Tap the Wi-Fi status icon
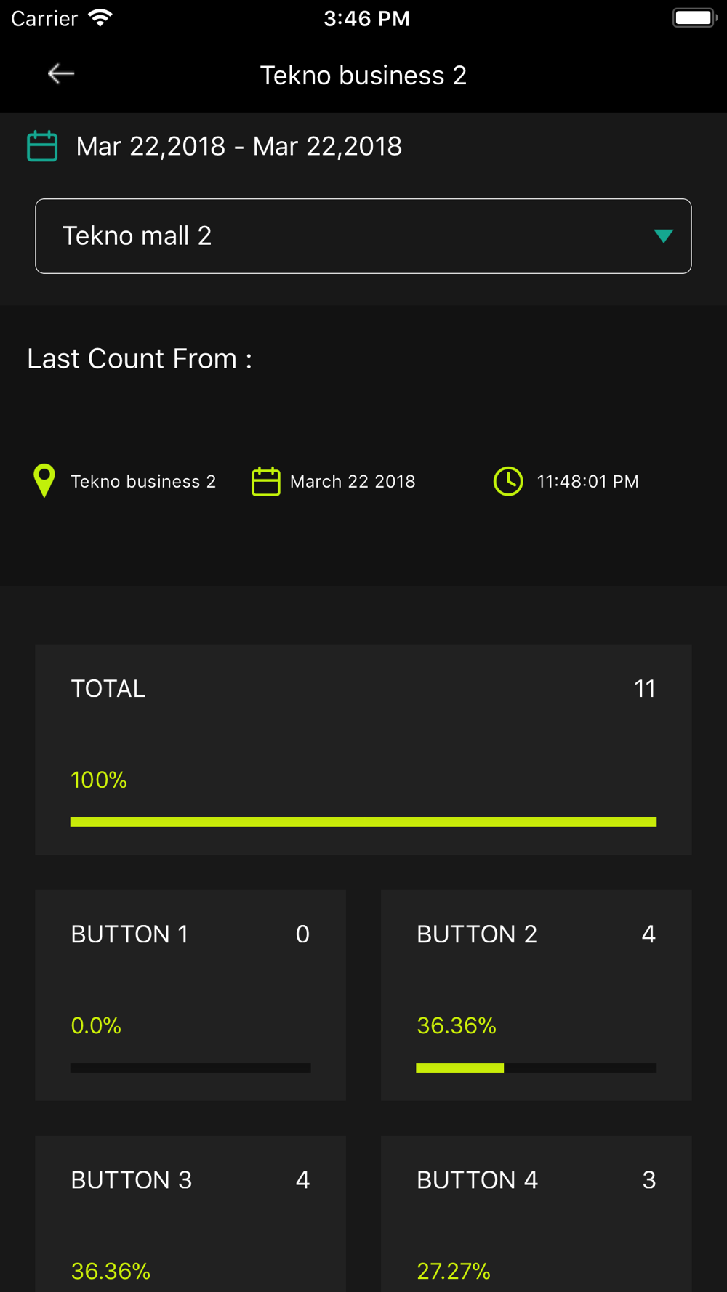Screen dimensions: 727x1292 point(100,17)
